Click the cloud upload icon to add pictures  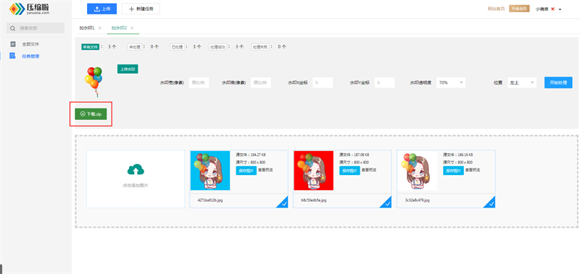point(136,170)
